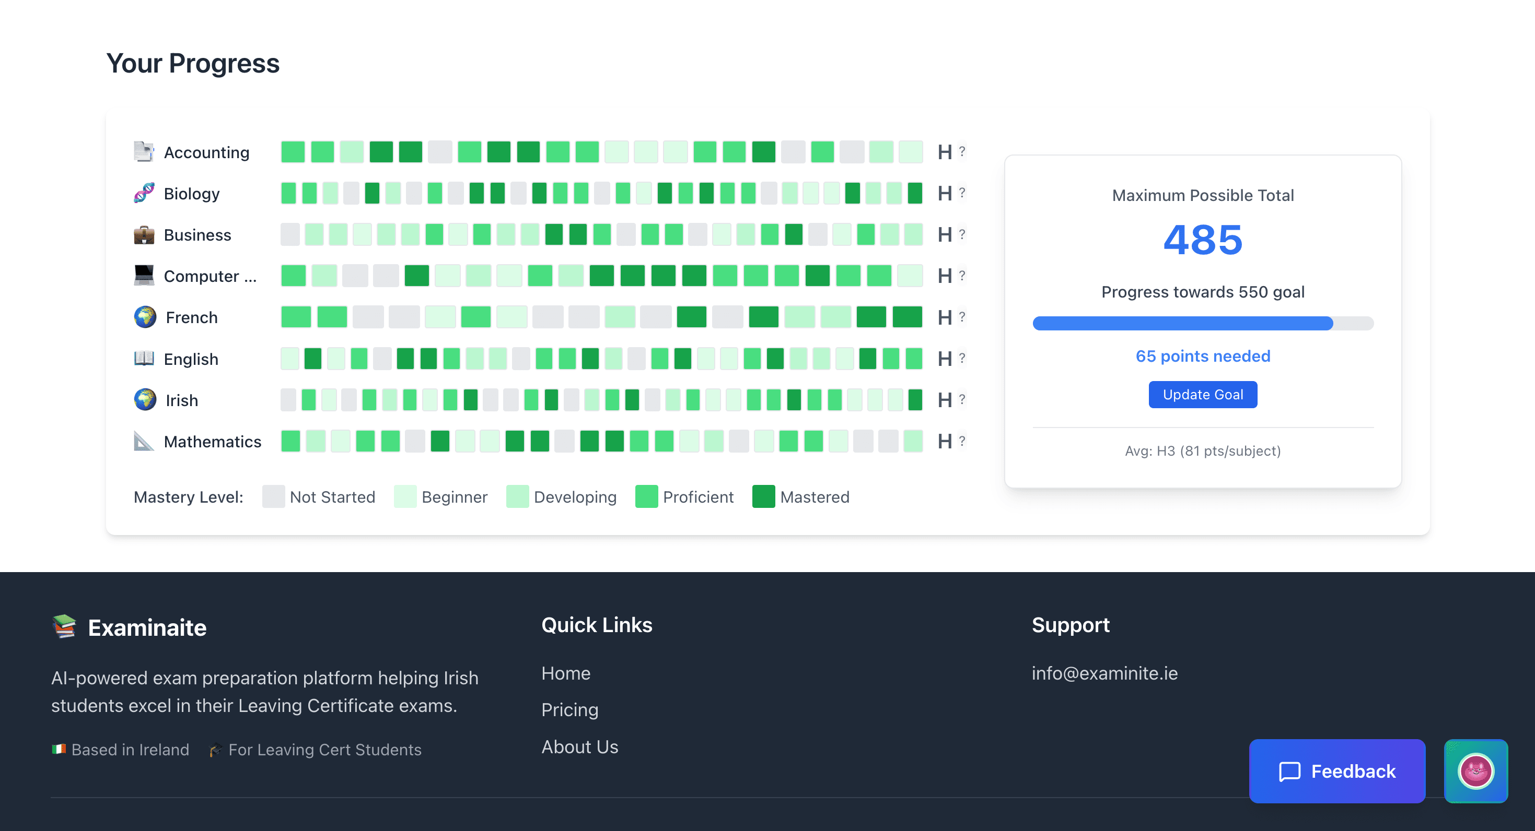The height and width of the screenshot is (831, 1535).
Task: Click the English open book icon
Action: coord(144,359)
